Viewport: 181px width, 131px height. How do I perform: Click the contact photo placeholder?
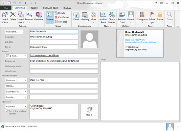[89, 39]
